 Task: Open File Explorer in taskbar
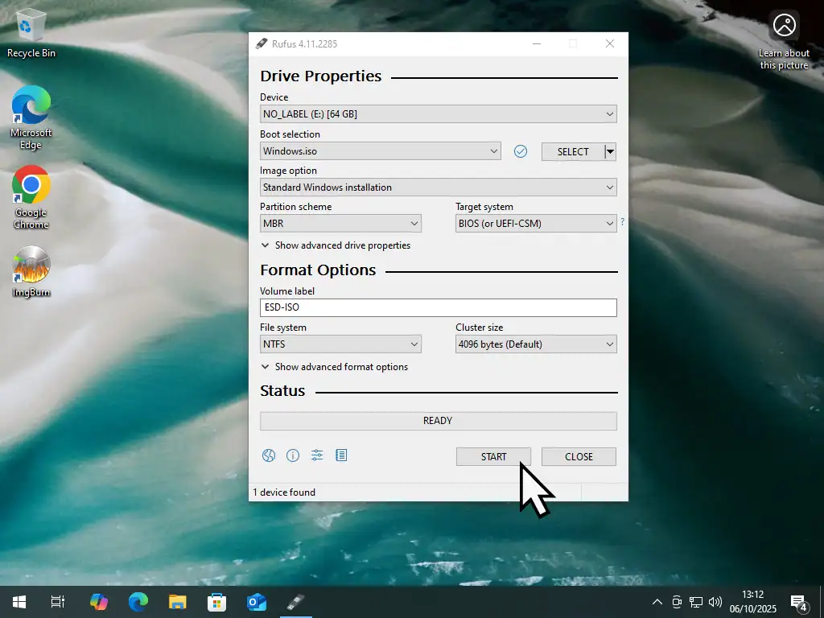(178, 601)
